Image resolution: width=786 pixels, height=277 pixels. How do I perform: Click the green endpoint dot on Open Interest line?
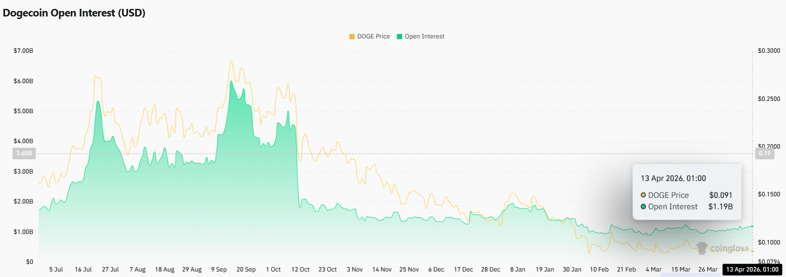[752, 226]
